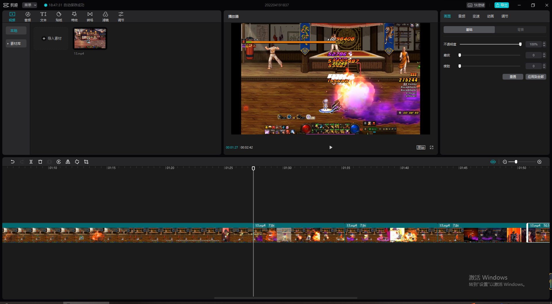Click the 磨皮 value field

coord(534,55)
